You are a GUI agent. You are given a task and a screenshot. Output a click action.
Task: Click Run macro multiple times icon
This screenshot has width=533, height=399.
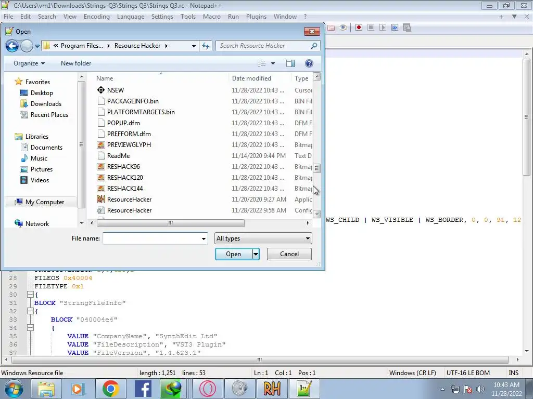tap(395, 28)
